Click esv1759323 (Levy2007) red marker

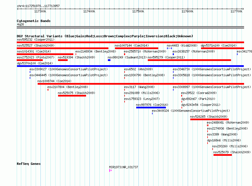pyautogui.click(x=125, y=102)
